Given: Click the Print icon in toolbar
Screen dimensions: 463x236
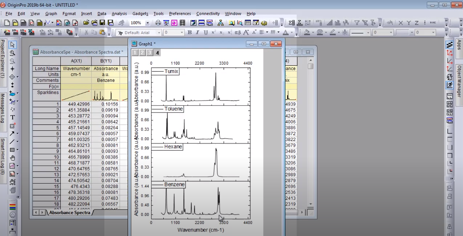Looking at the screenshot, I should [158, 23].
